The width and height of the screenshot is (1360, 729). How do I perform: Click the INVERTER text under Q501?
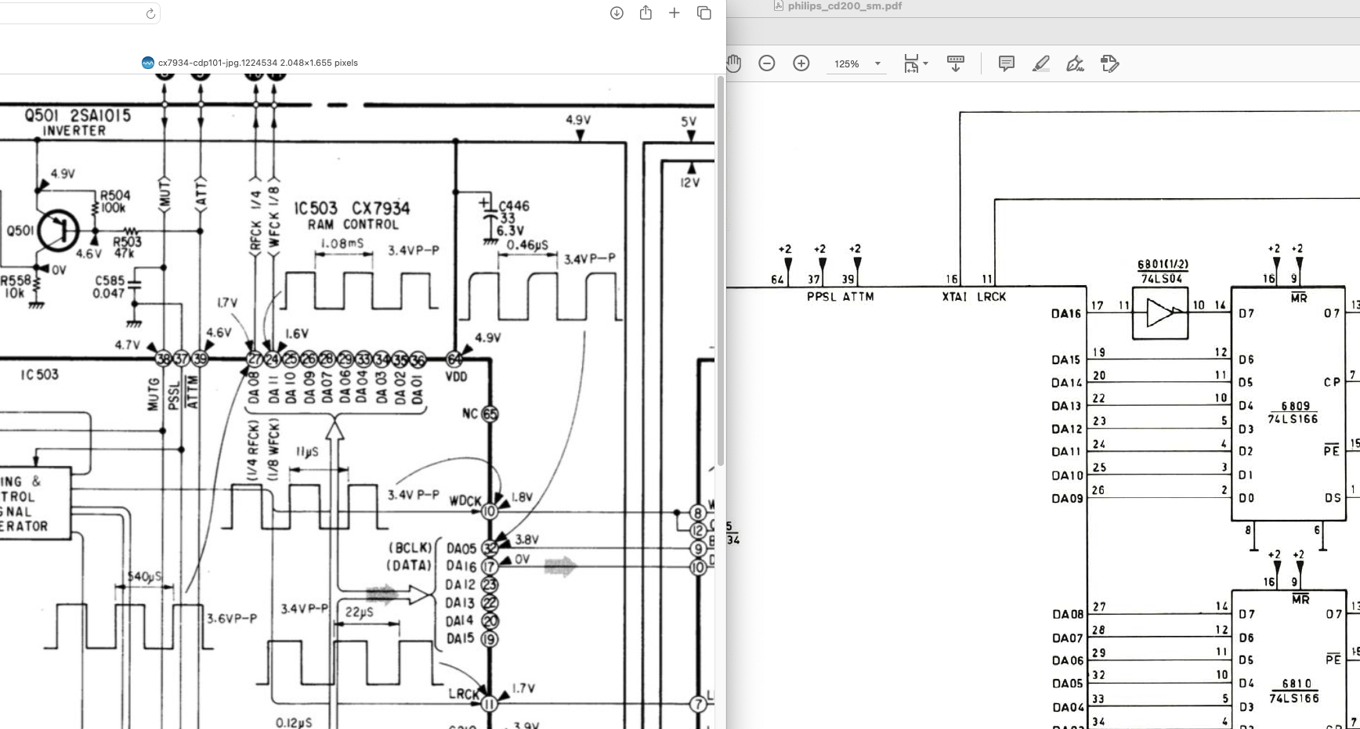click(x=74, y=131)
